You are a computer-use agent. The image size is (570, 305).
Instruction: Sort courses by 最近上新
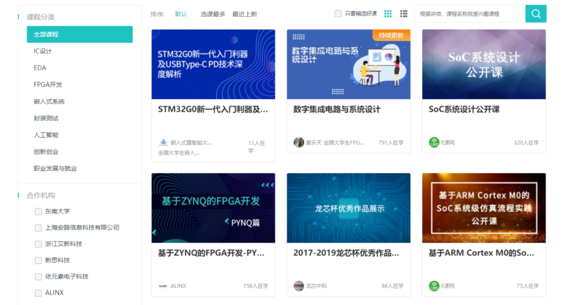[x=244, y=14]
